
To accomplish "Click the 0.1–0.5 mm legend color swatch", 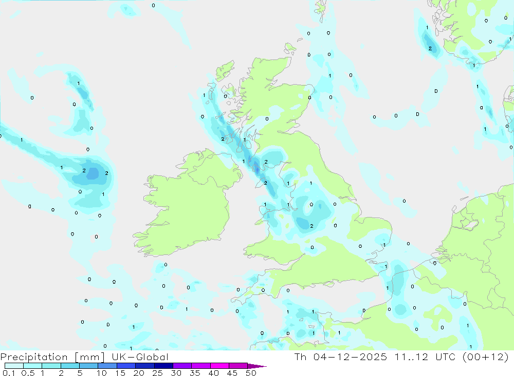I will pyautogui.click(x=14, y=366).
